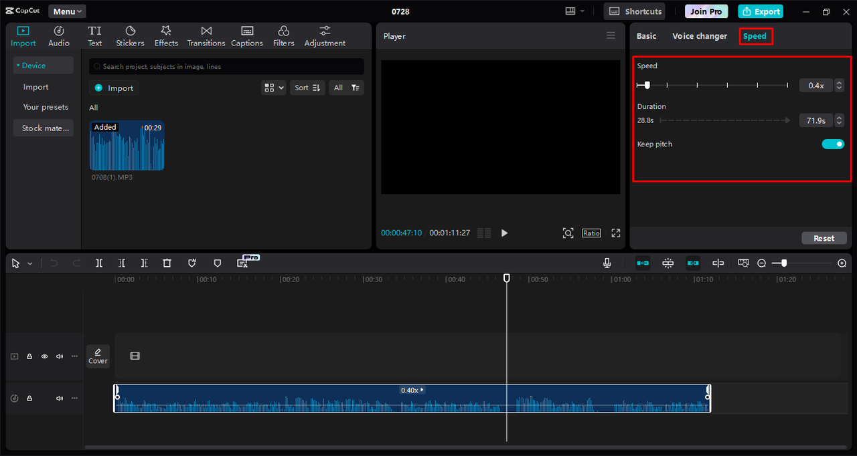Click the Delete clip trash icon
The width and height of the screenshot is (857, 456).
[167, 263]
